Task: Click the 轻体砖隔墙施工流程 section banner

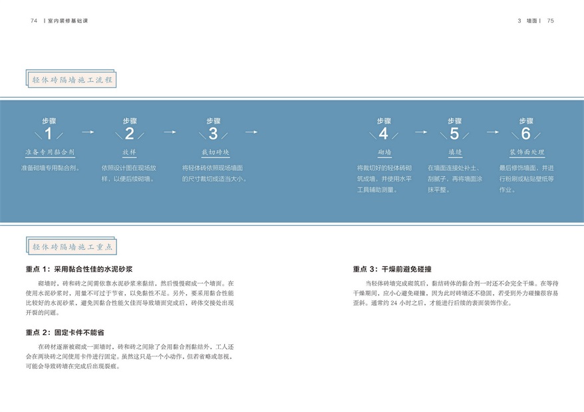Action: click(x=73, y=80)
